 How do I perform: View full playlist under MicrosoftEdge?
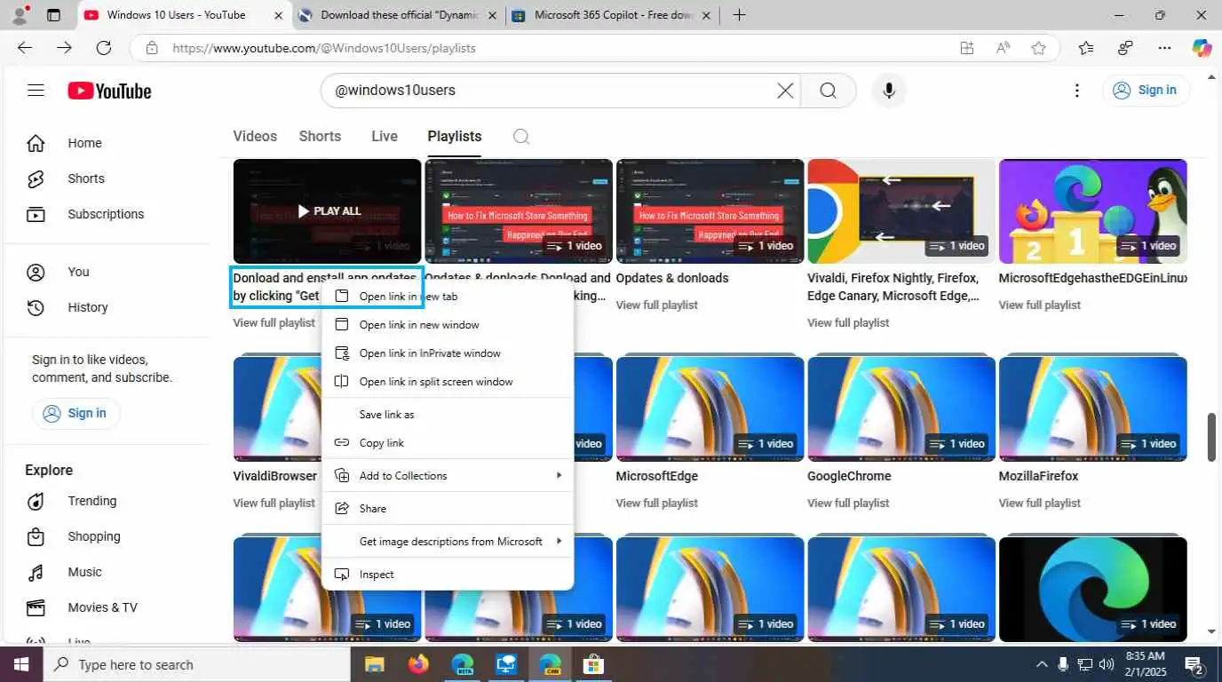point(656,503)
